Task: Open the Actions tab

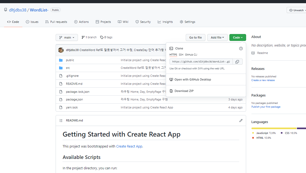Action: (x=81, y=22)
